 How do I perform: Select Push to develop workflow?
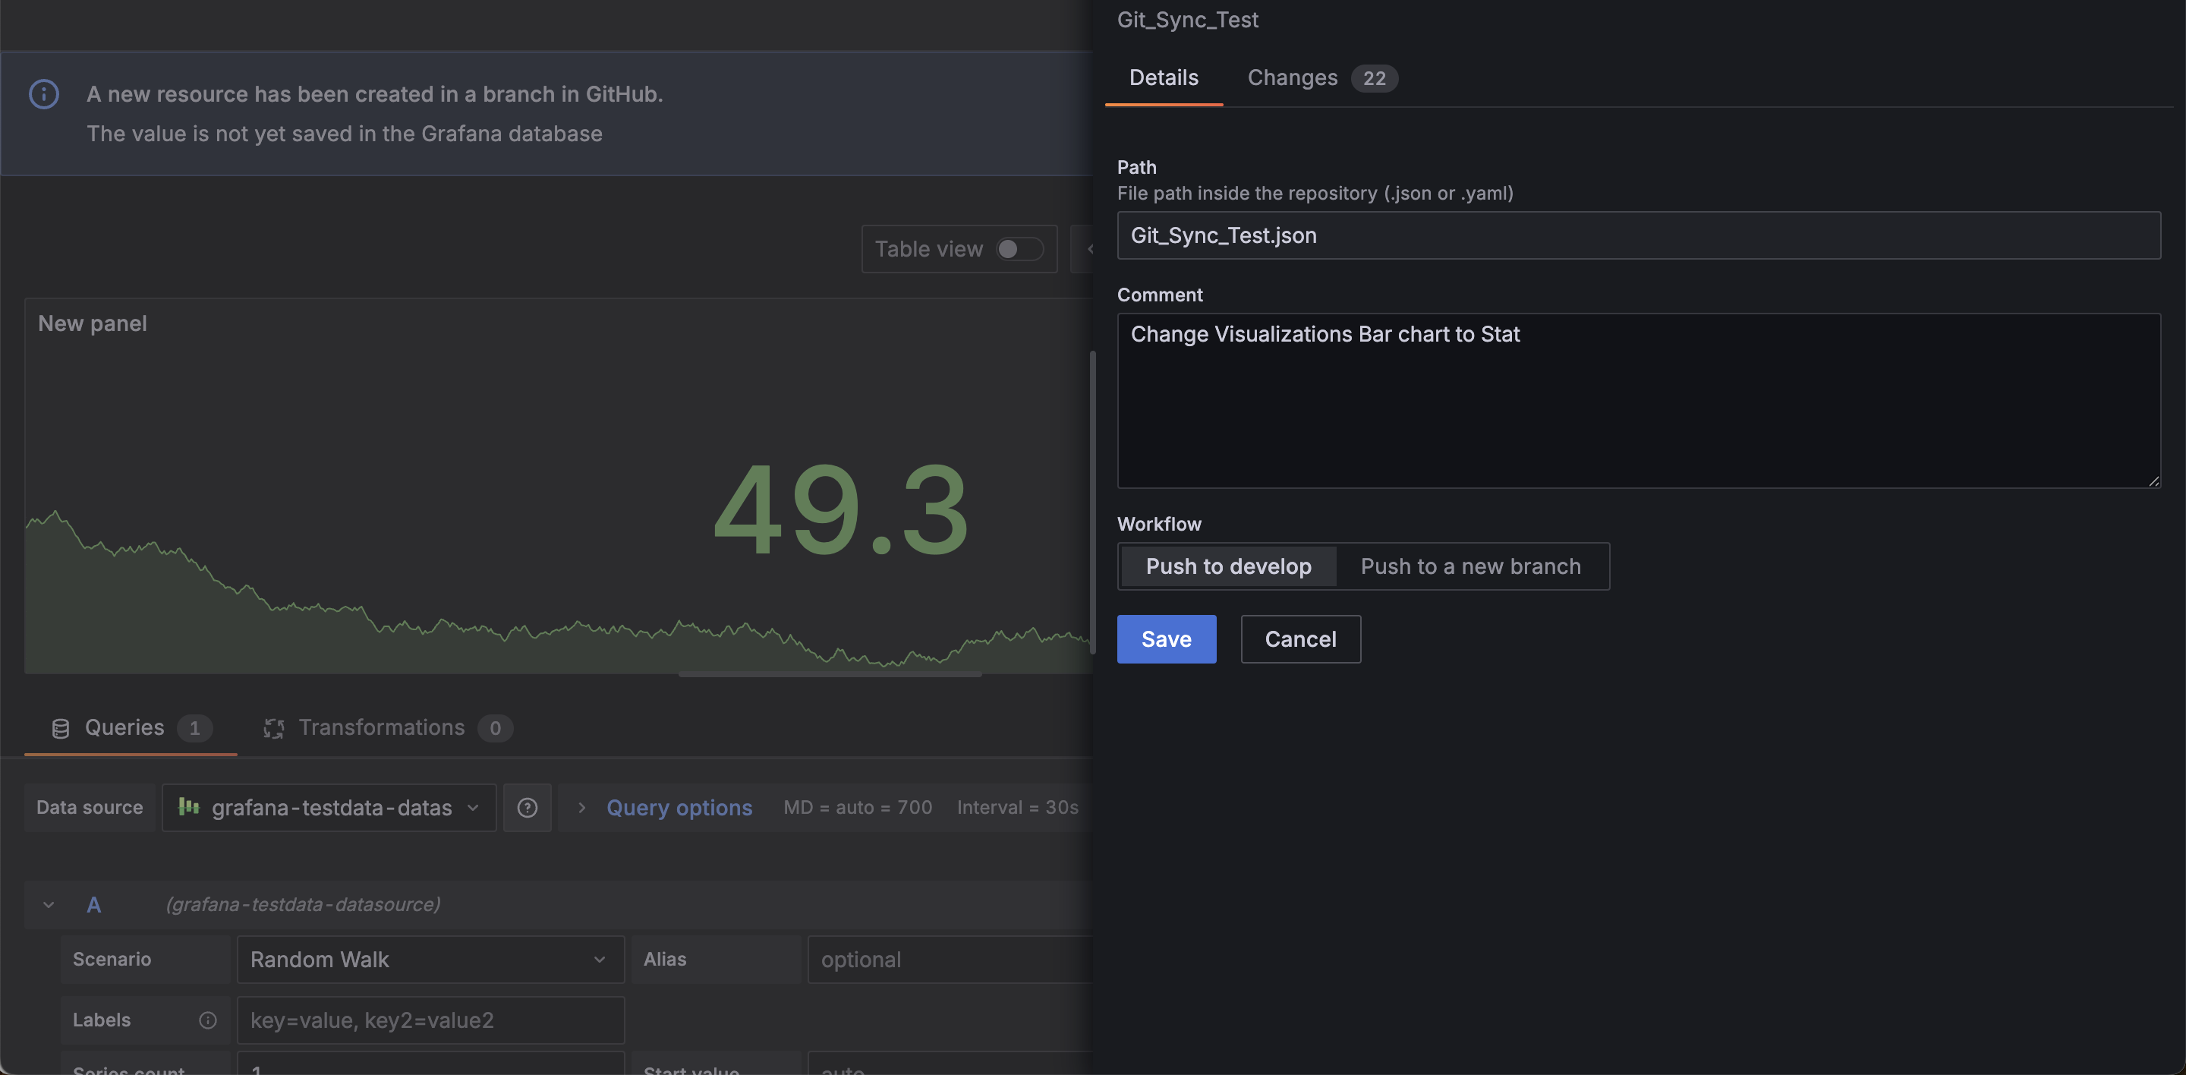(1228, 567)
